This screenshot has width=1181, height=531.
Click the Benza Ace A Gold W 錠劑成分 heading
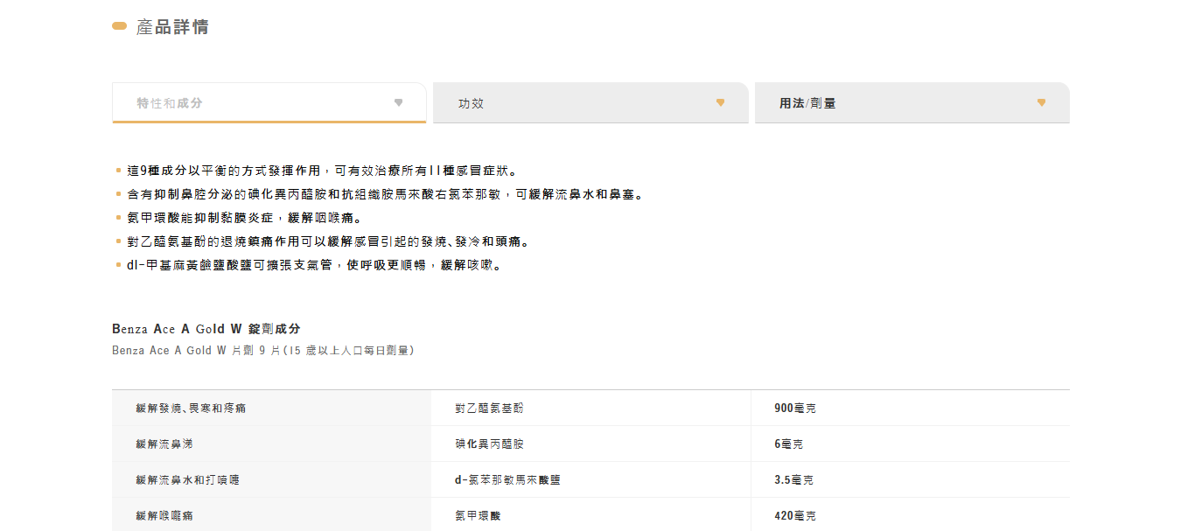[206, 329]
